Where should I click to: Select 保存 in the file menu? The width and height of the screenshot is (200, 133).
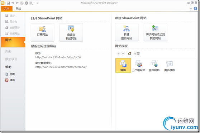pyautogui.click(x=10, y=16)
